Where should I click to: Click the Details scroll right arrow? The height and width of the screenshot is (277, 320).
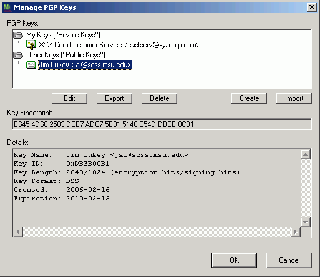(x=296, y=232)
